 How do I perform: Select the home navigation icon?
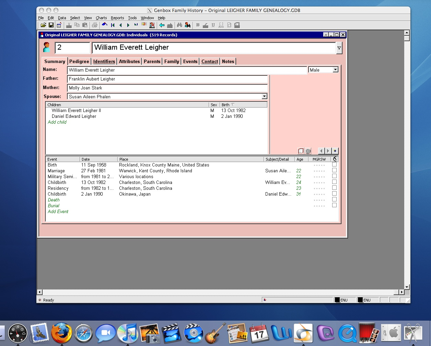click(x=105, y=24)
